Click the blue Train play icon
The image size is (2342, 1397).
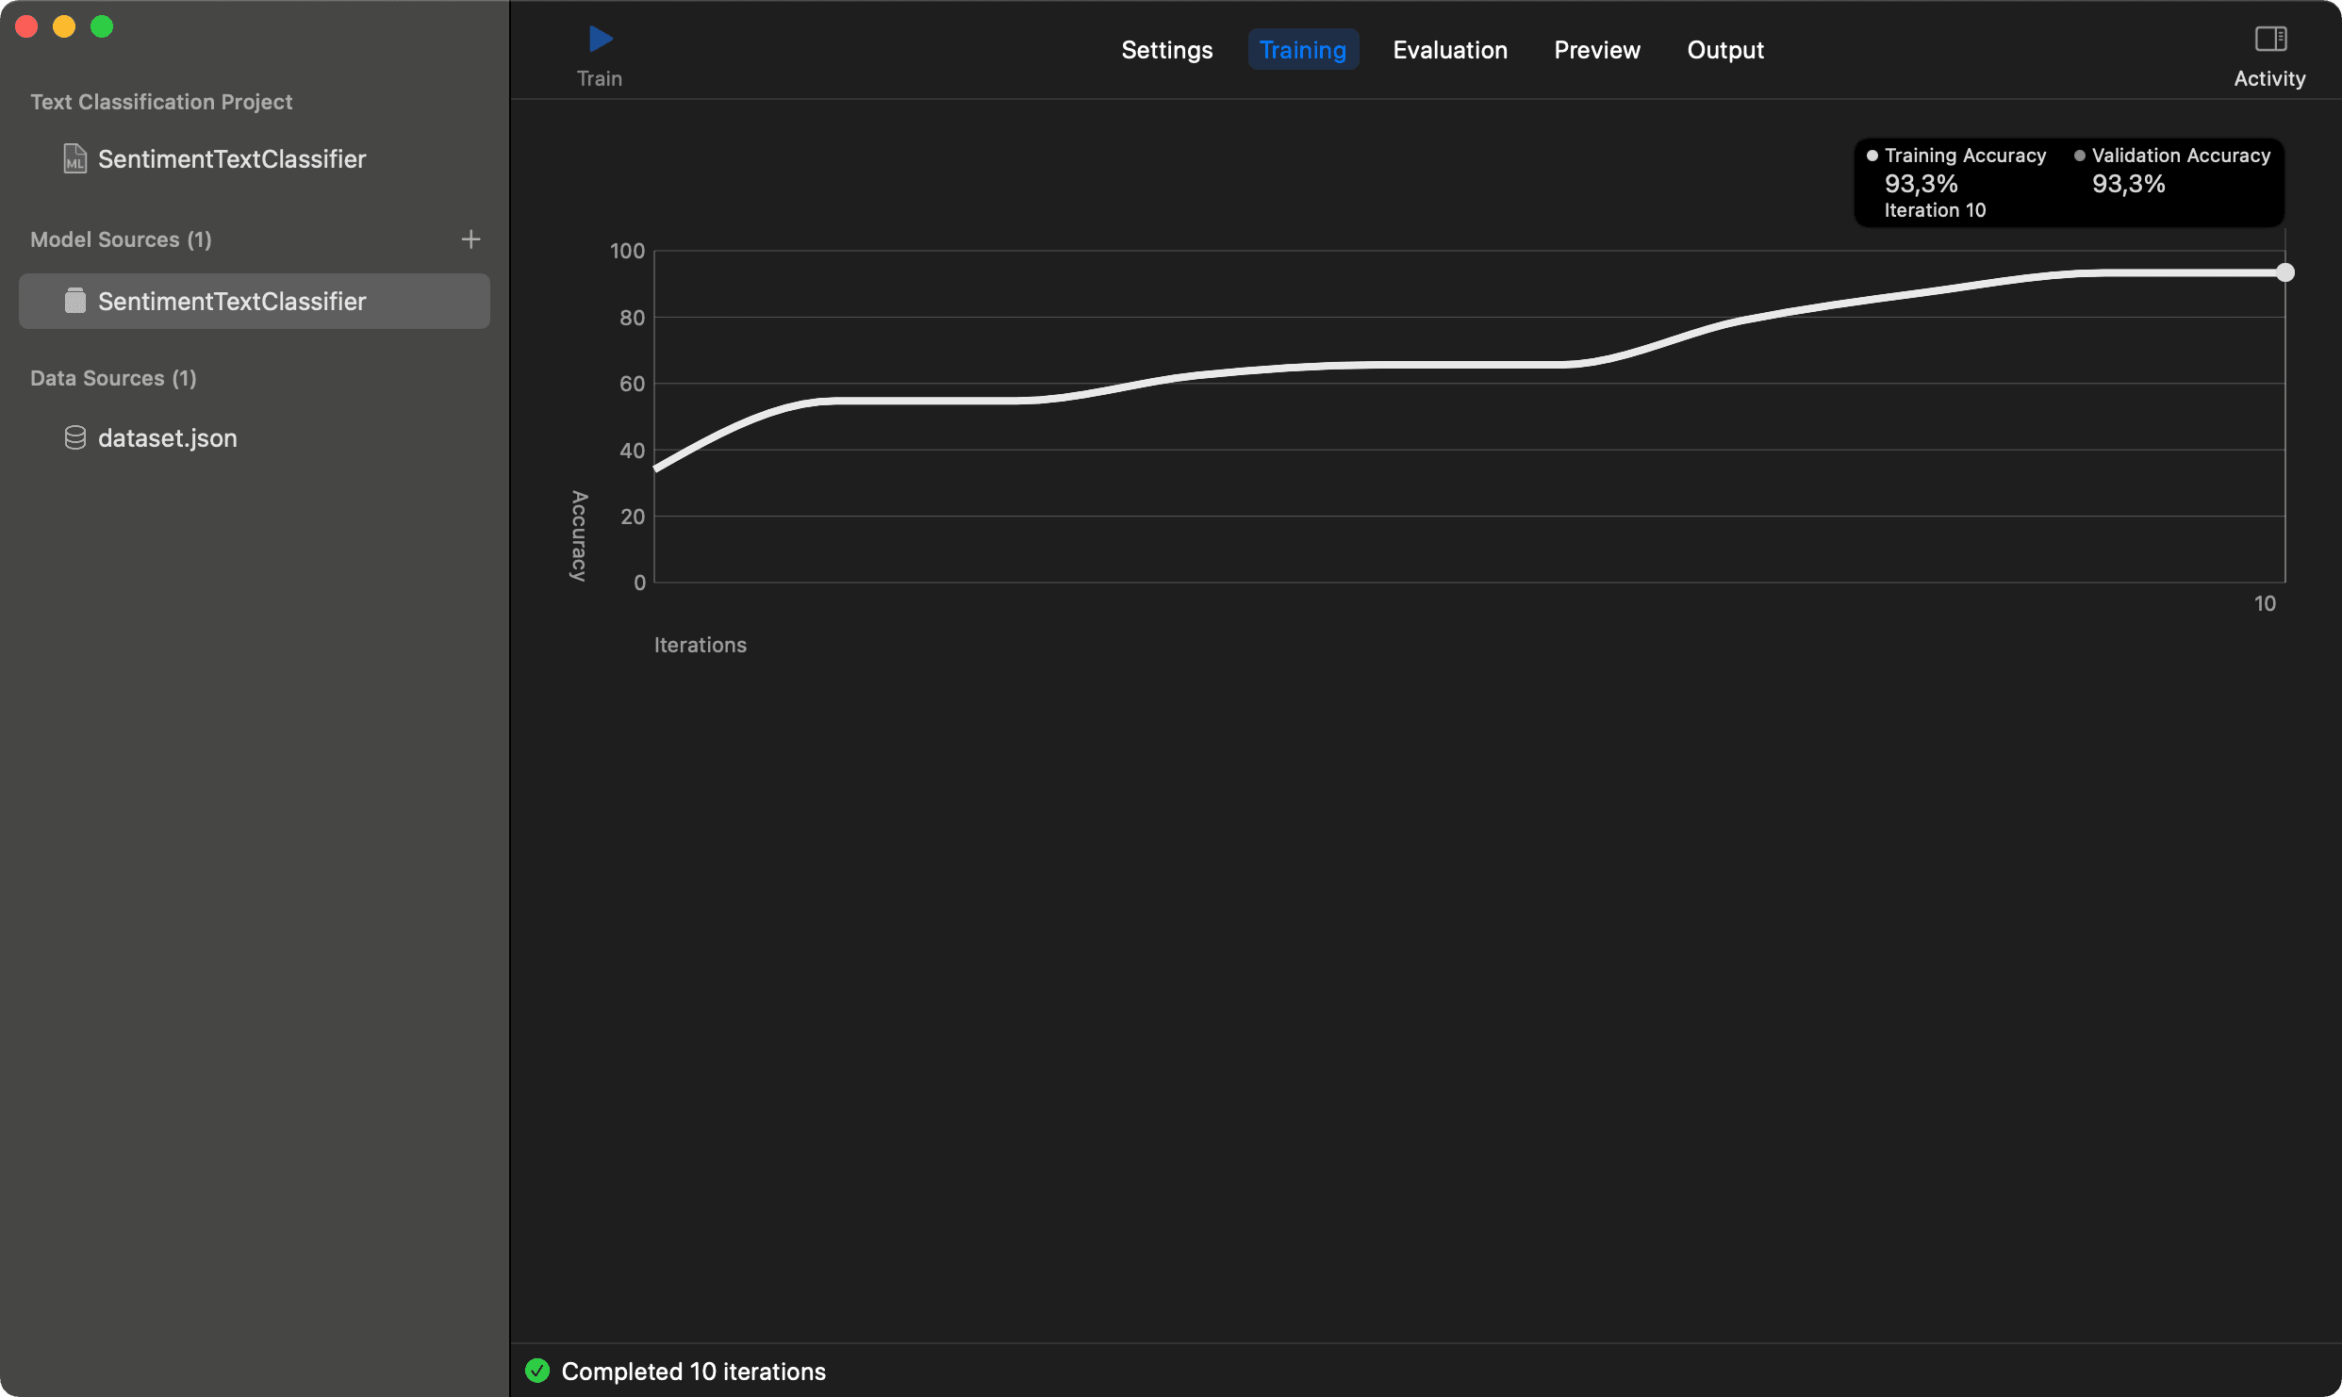coord(601,39)
